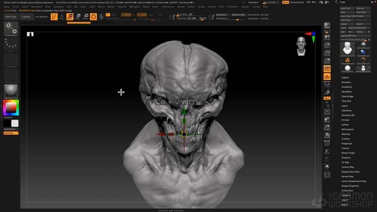Select the AlphaBrush tool thumbnail
The image size is (377, 212).
(x=363, y=52)
